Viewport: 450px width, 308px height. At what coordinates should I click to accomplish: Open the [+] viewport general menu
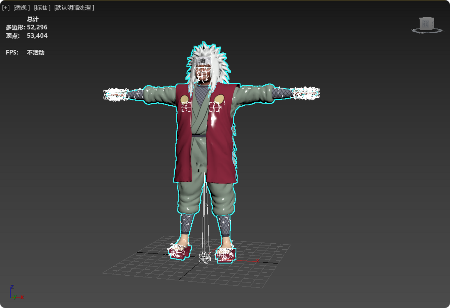coord(6,7)
